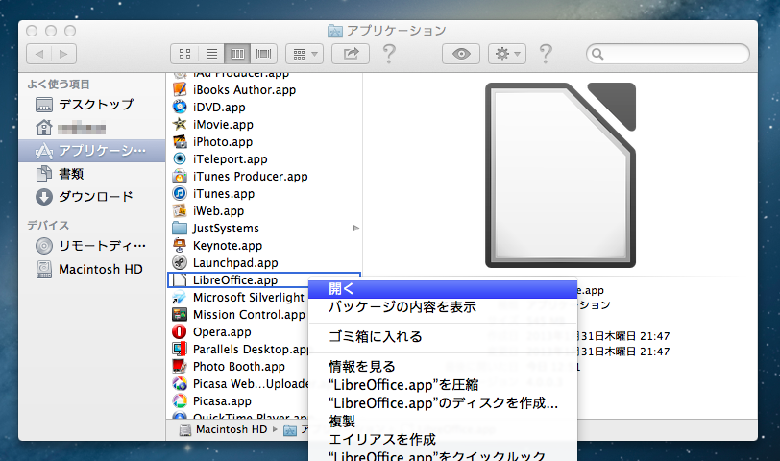Viewport: 780px width, 461px height.
Task: Click the デバイス sidebar heading
Action: pyautogui.click(x=48, y=226)
